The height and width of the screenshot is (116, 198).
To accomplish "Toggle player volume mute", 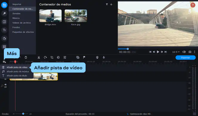I will click(x=184, y=52).
